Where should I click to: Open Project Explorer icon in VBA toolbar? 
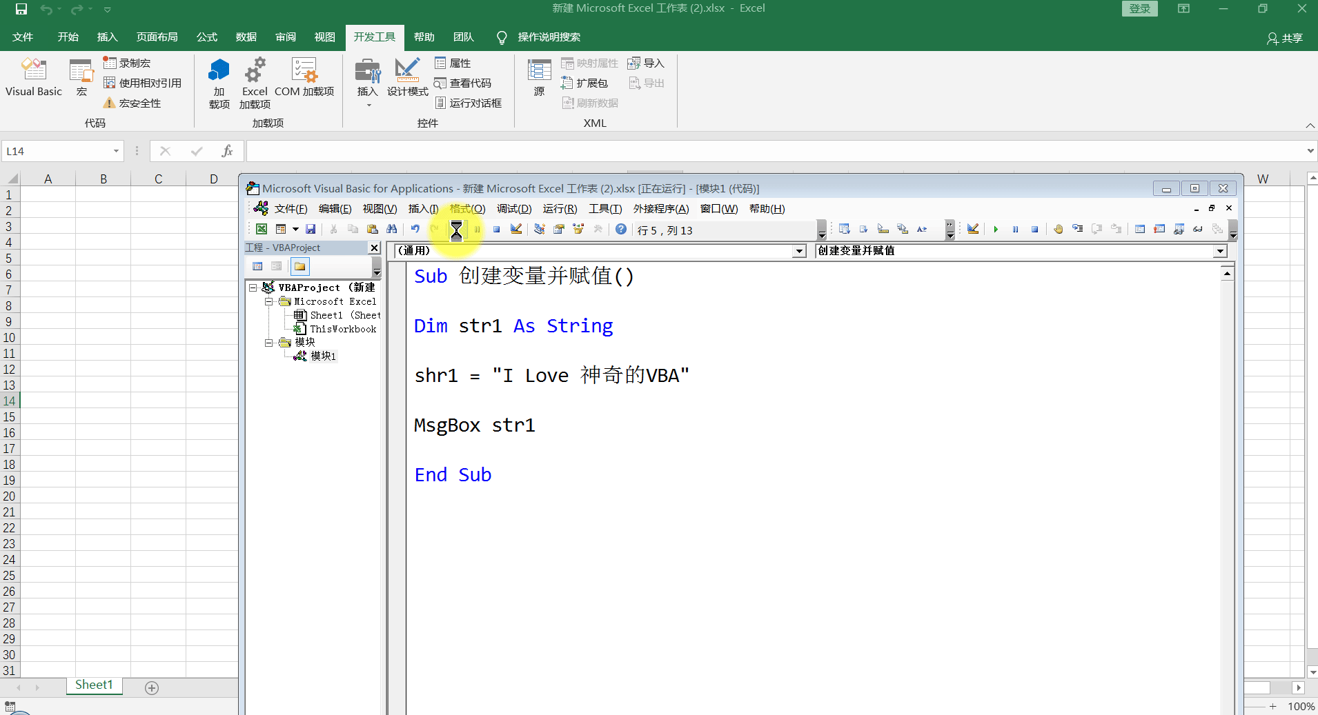click(x=540, y=229)
